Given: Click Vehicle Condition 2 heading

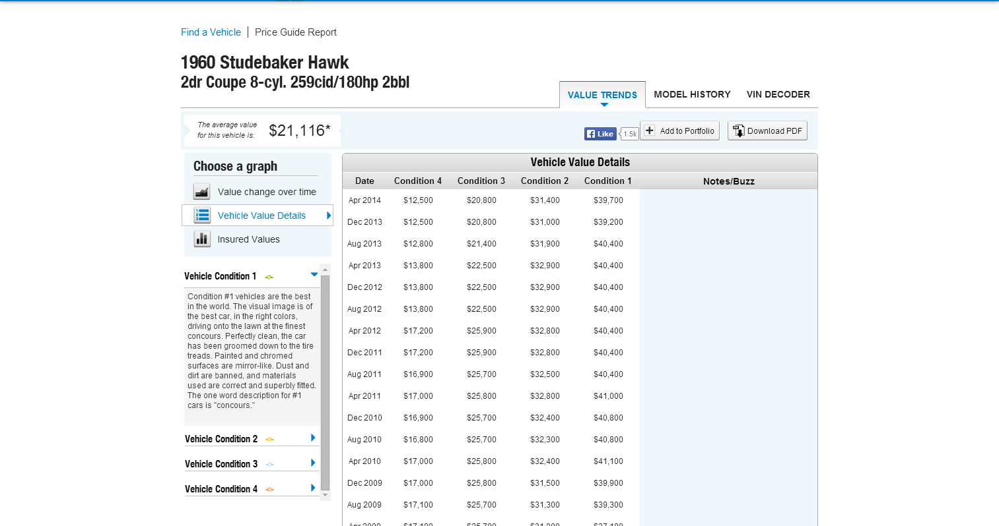Looking at the screenshot, I should (221, 439).
